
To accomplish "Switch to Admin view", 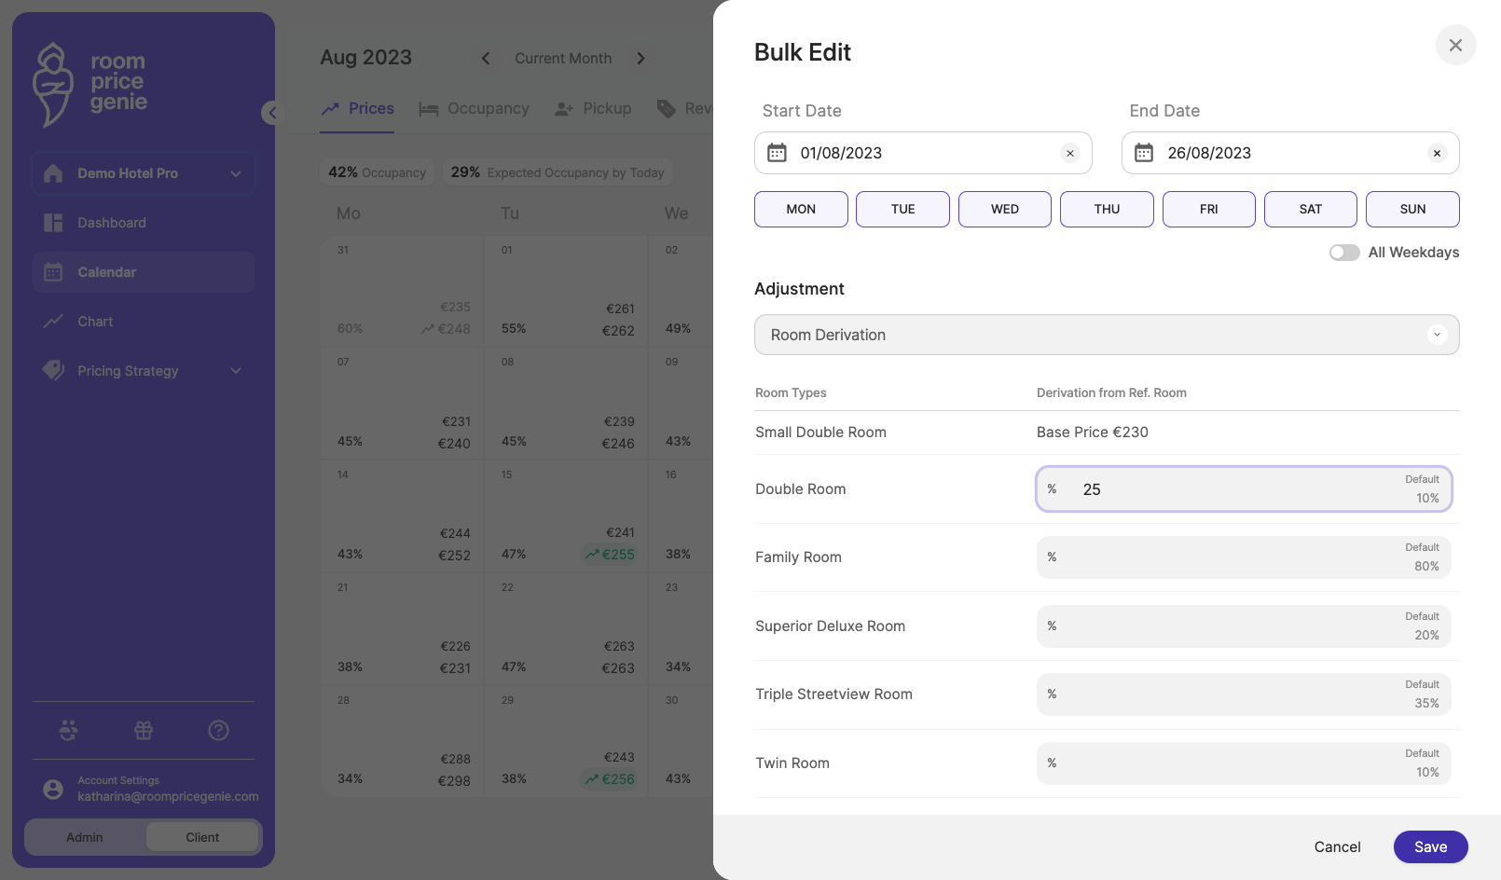I will [85, 837].
